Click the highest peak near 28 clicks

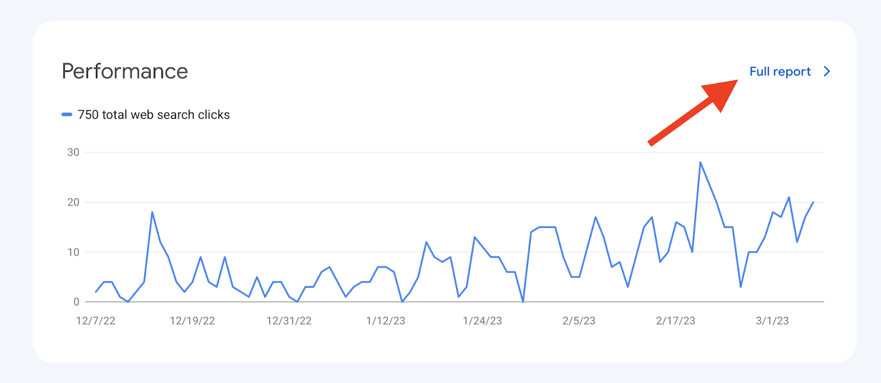pos(700,163)
